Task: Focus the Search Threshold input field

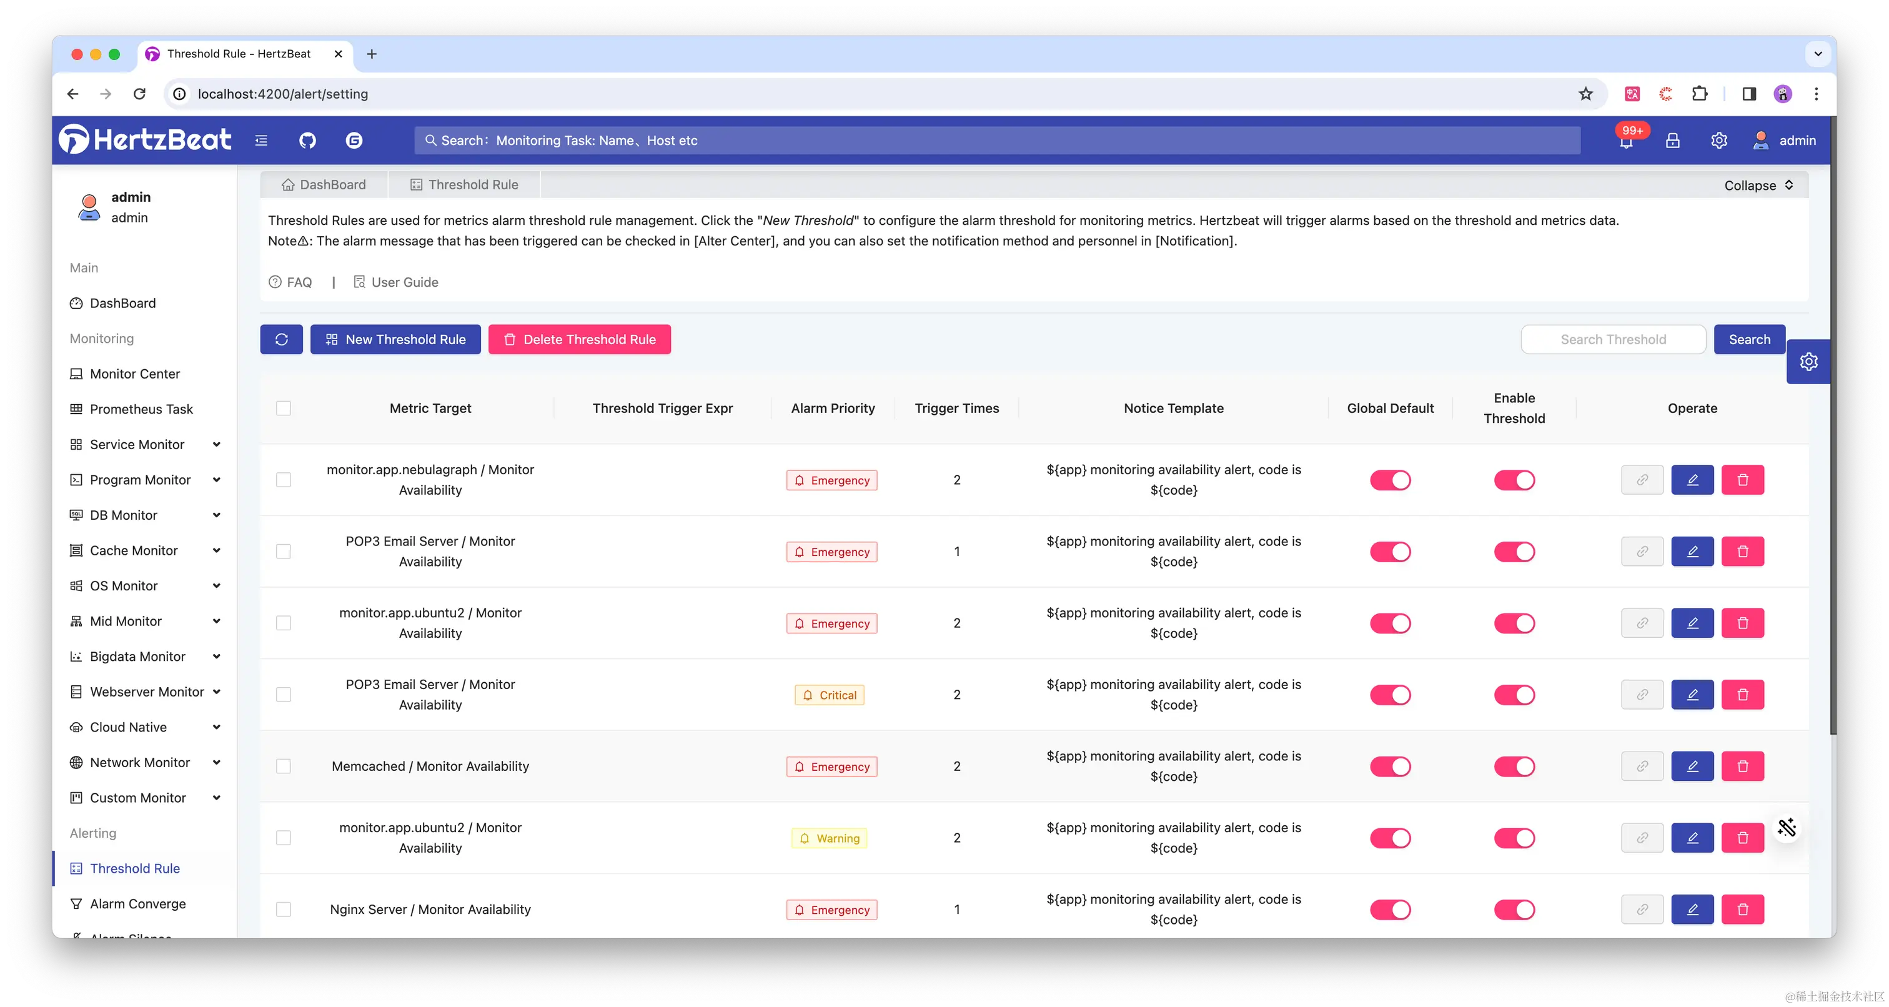Action: point(1612,340)
